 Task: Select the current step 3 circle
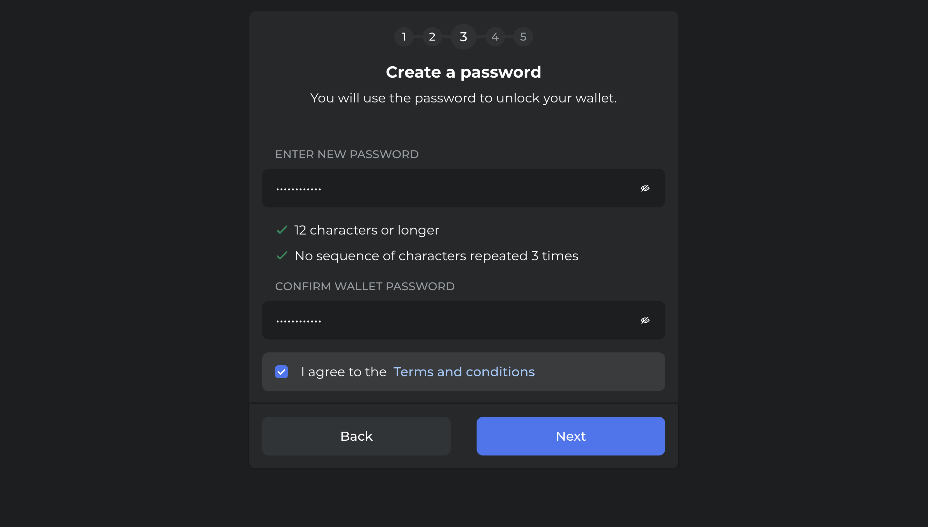pyautogui.click(x=463, y=36)
